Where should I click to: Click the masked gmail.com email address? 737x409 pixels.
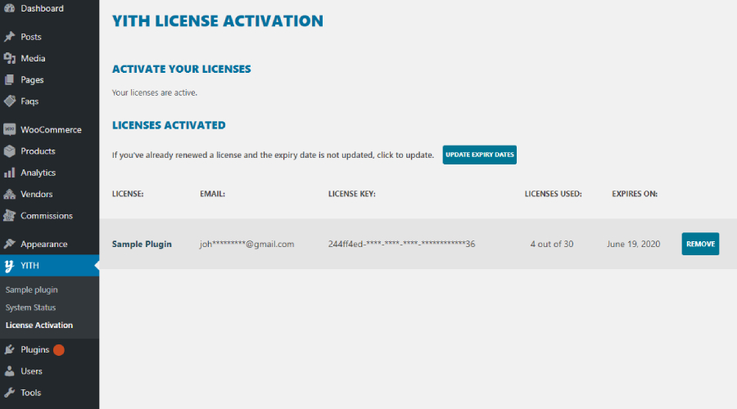point(246,244)
